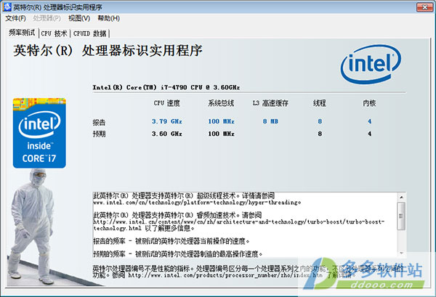Click the scrollbar down arrow in text box
The width and height of the screenshot is (436, 297).
coord(401,253)
